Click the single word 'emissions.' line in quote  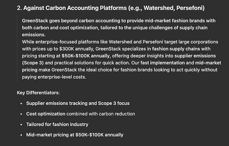(x=34, y=35)
